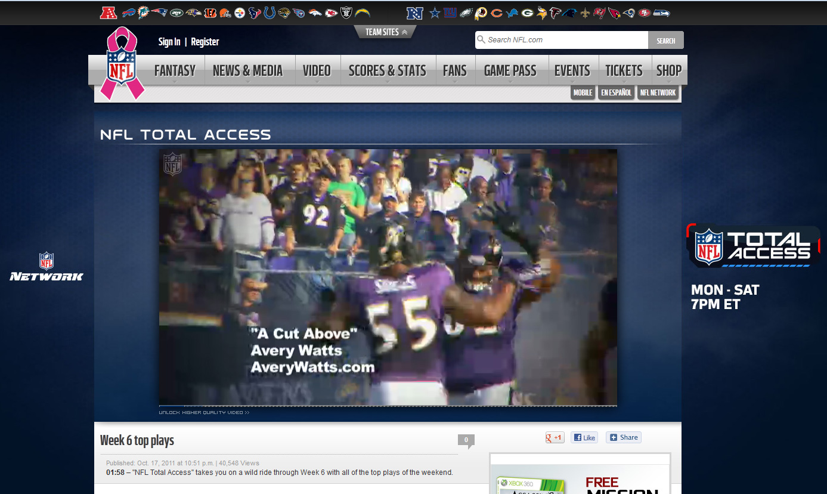Click the NFL pink ribbon home logo

(122, 63)
